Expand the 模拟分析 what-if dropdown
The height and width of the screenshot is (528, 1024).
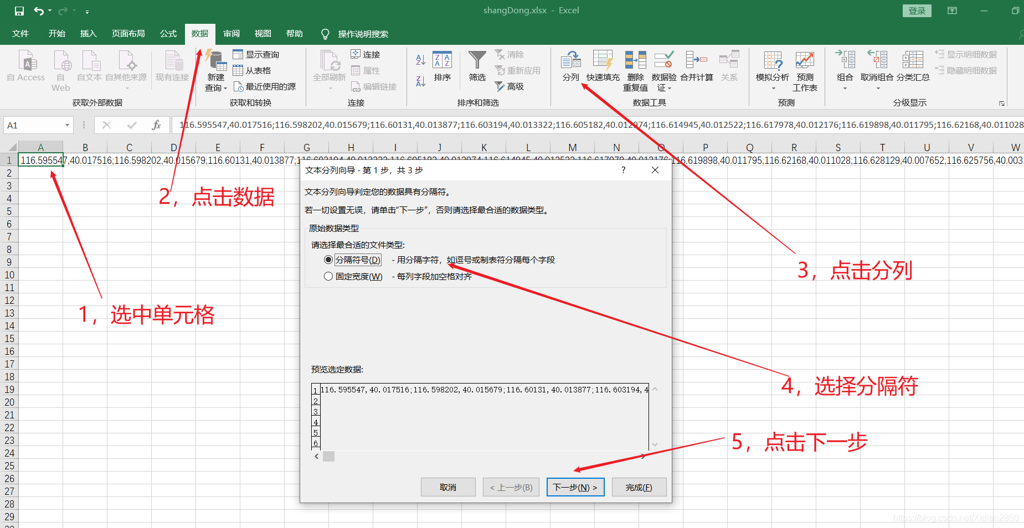(x=773, y=89)
